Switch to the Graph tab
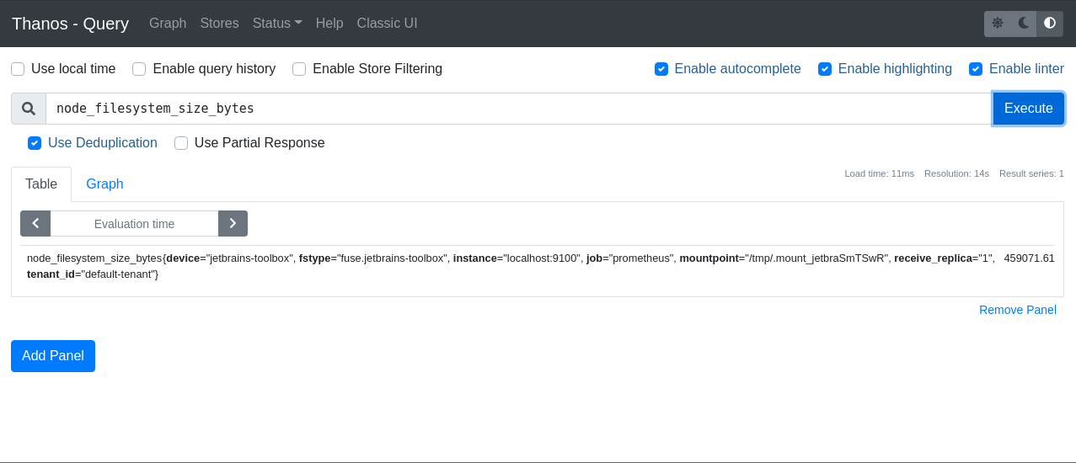This screenshot has height=463, width=1076. (x=104, y=184)
